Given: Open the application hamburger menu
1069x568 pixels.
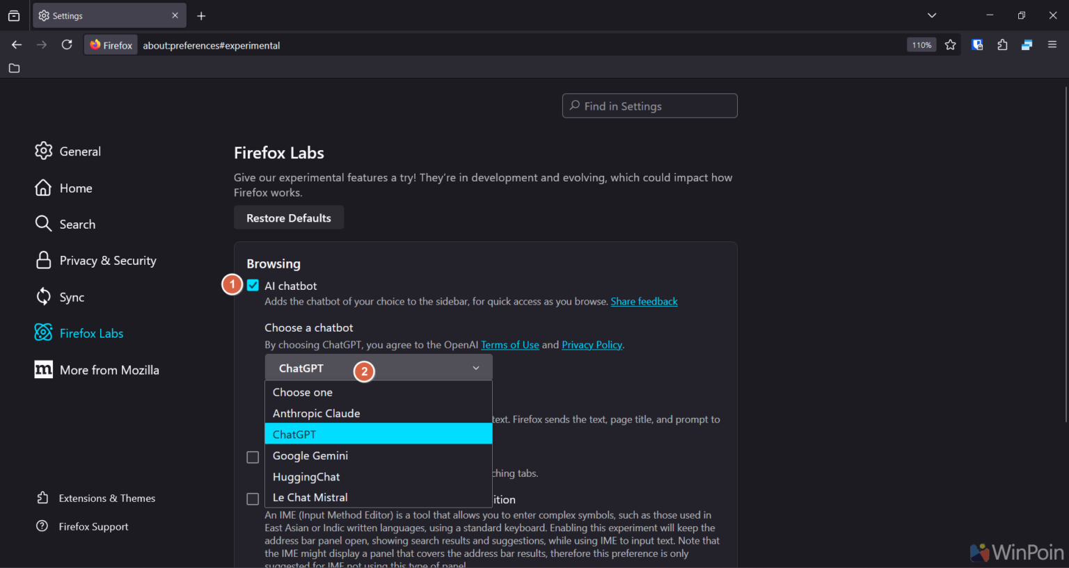Looking at the screenshot, I should pyautogui.click(x=1052, y=44).
